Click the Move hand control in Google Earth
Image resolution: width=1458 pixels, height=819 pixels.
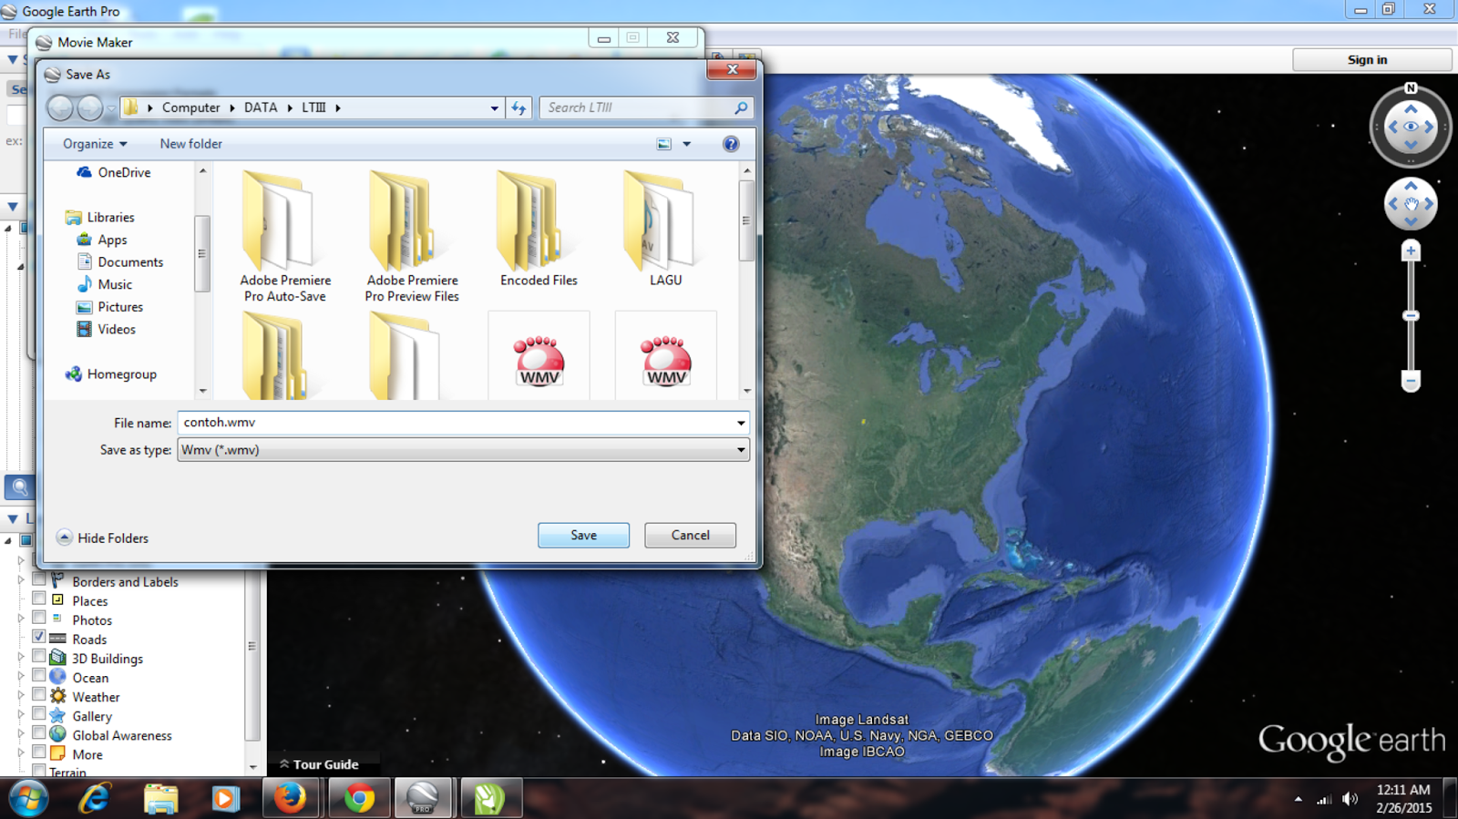tap(1411, 204)
